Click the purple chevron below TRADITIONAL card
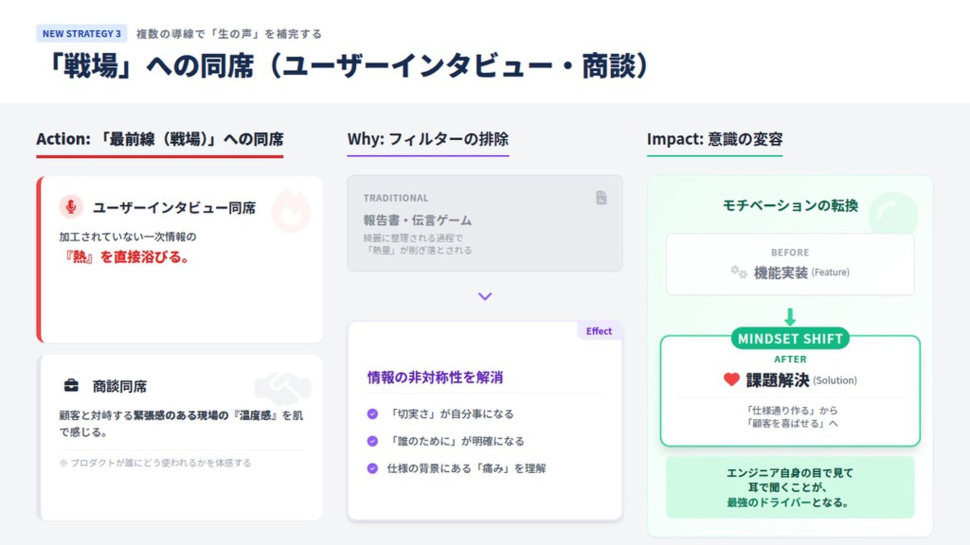This screenshot has width=970, height=545. click(484, 297)
